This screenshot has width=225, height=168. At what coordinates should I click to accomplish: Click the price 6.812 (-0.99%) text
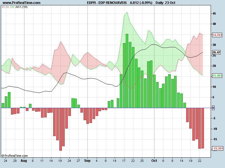pyautogui.click(x=141, y=3)
